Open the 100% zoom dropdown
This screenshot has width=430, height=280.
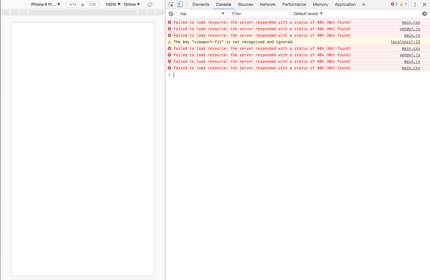pyautogui.click(x=113, y=4)
